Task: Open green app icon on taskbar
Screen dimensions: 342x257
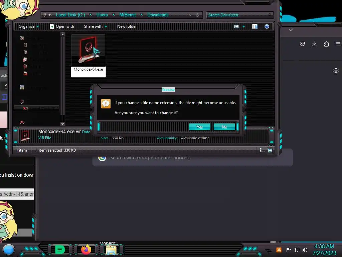Action: point(60,250)
